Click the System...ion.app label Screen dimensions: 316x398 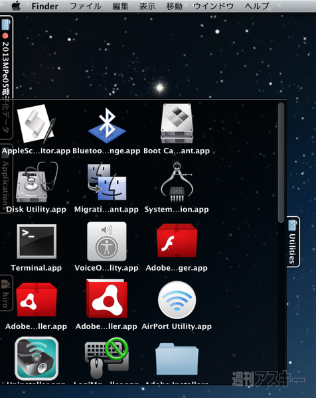tap(177, 210)
